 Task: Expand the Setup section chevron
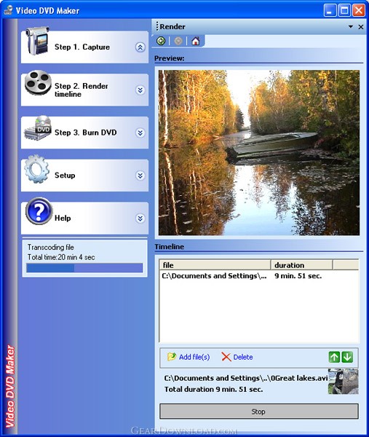[140, 176]
